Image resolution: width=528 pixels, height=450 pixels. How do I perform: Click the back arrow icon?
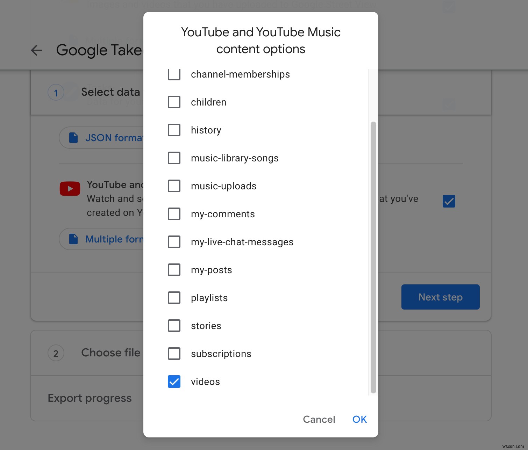36,50
